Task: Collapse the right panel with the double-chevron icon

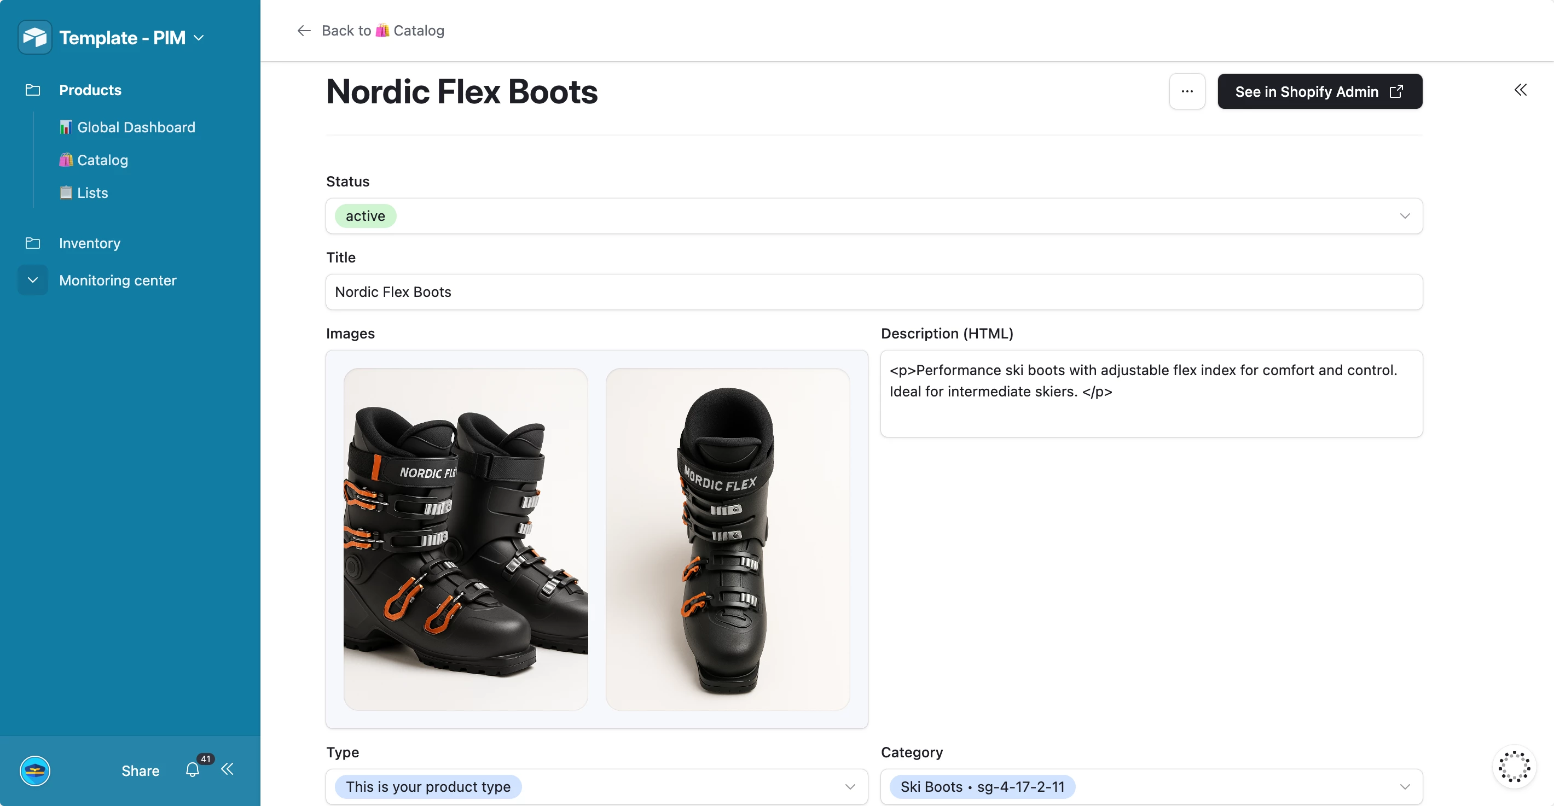Action: point(1520,90)
